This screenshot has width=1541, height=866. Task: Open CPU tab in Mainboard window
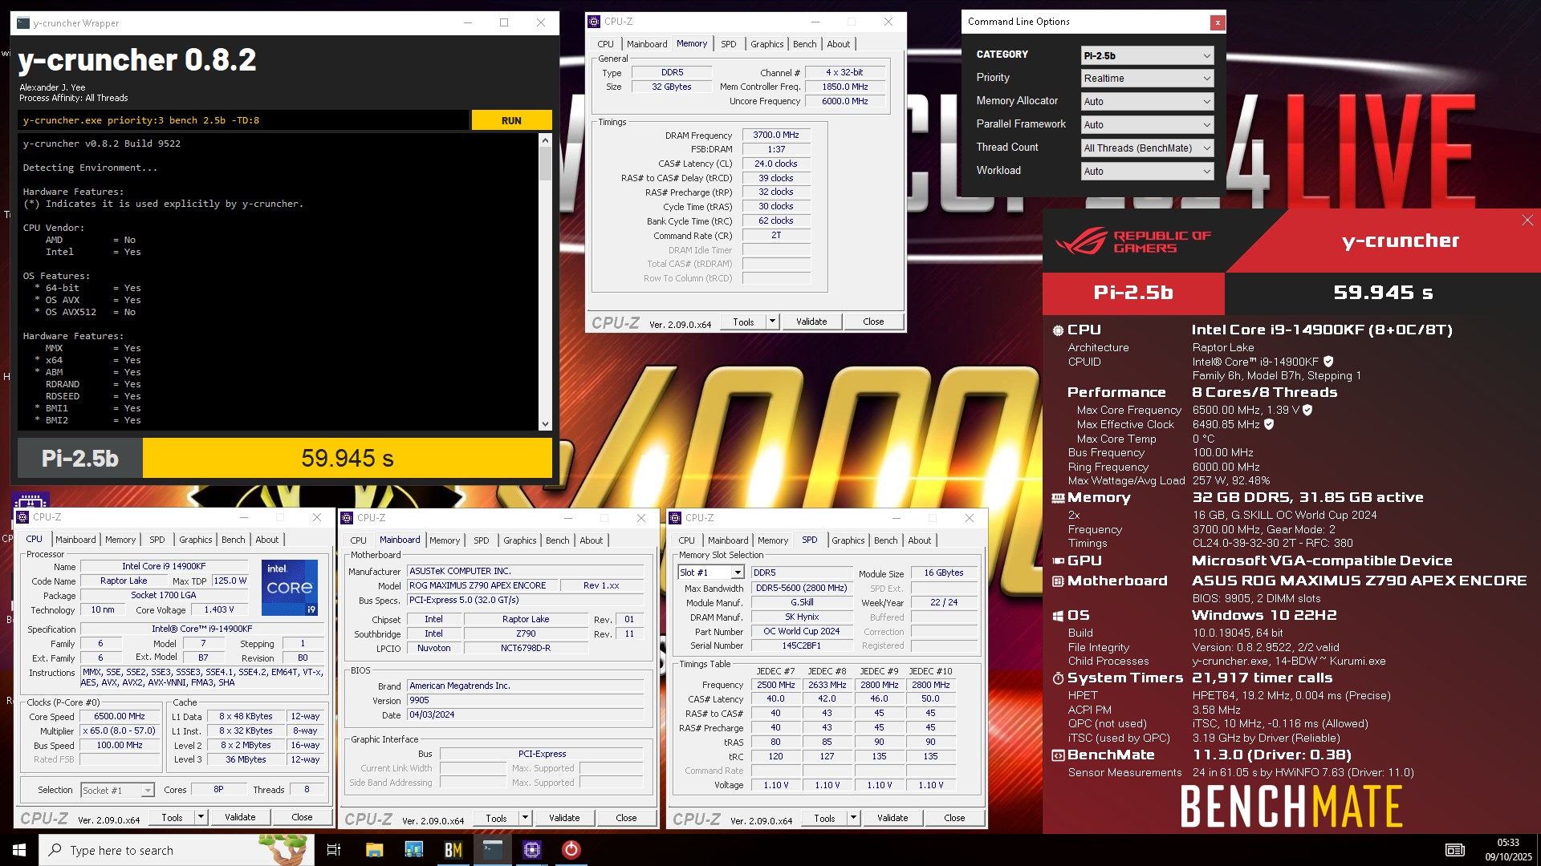click(x=358, y=540)
